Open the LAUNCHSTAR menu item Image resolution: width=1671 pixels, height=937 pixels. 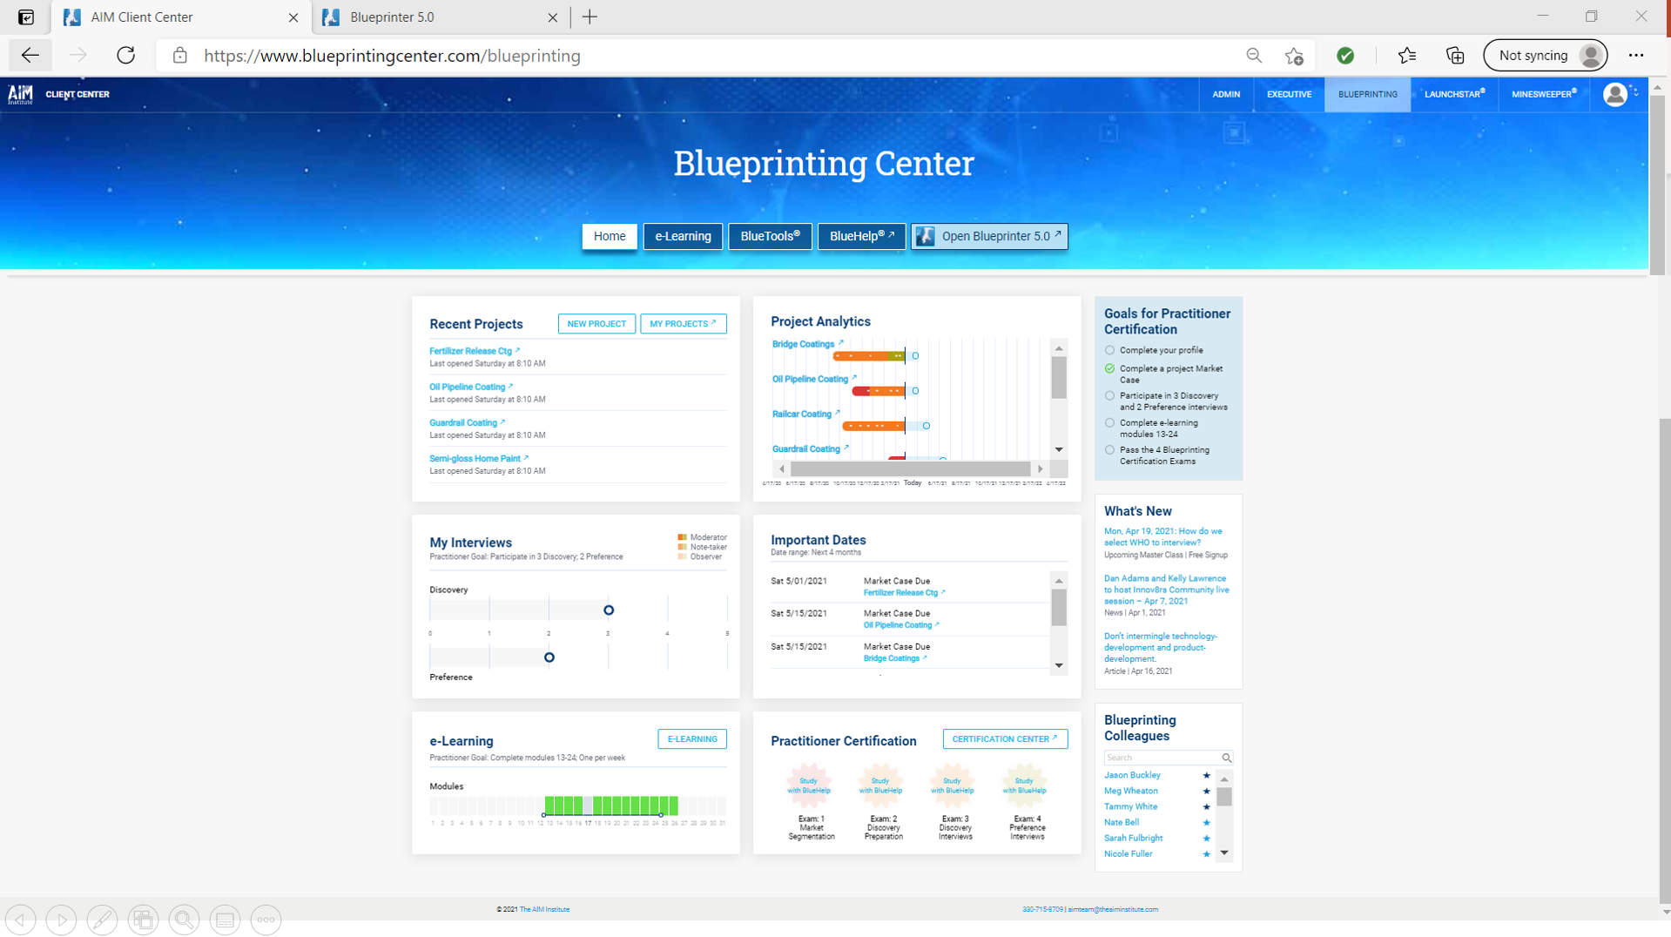[x=1454, y=94]
